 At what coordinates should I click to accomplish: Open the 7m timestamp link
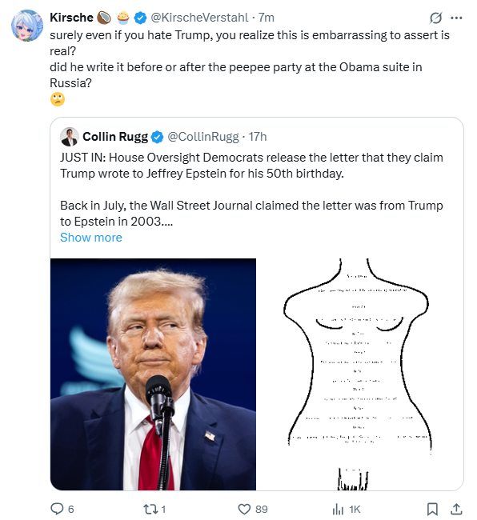[x=267, y=18]
